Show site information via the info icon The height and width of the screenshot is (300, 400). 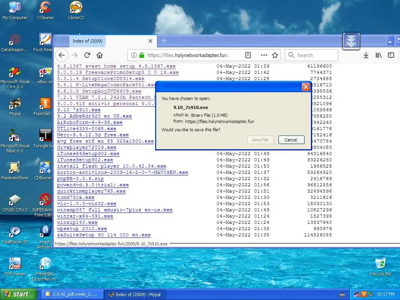point(134,55)
